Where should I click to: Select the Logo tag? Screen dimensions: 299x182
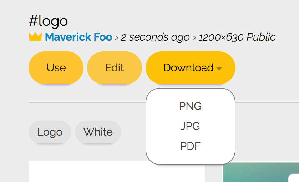[50, 132]
